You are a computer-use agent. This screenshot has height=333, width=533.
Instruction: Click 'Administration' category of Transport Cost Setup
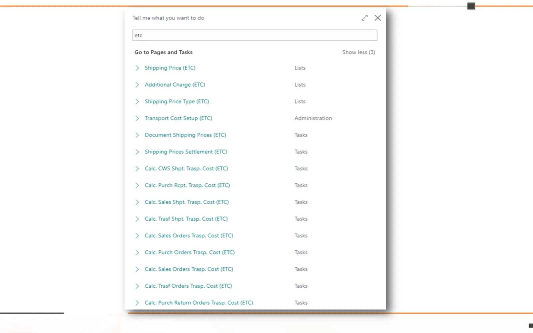[x=313, y=118]
